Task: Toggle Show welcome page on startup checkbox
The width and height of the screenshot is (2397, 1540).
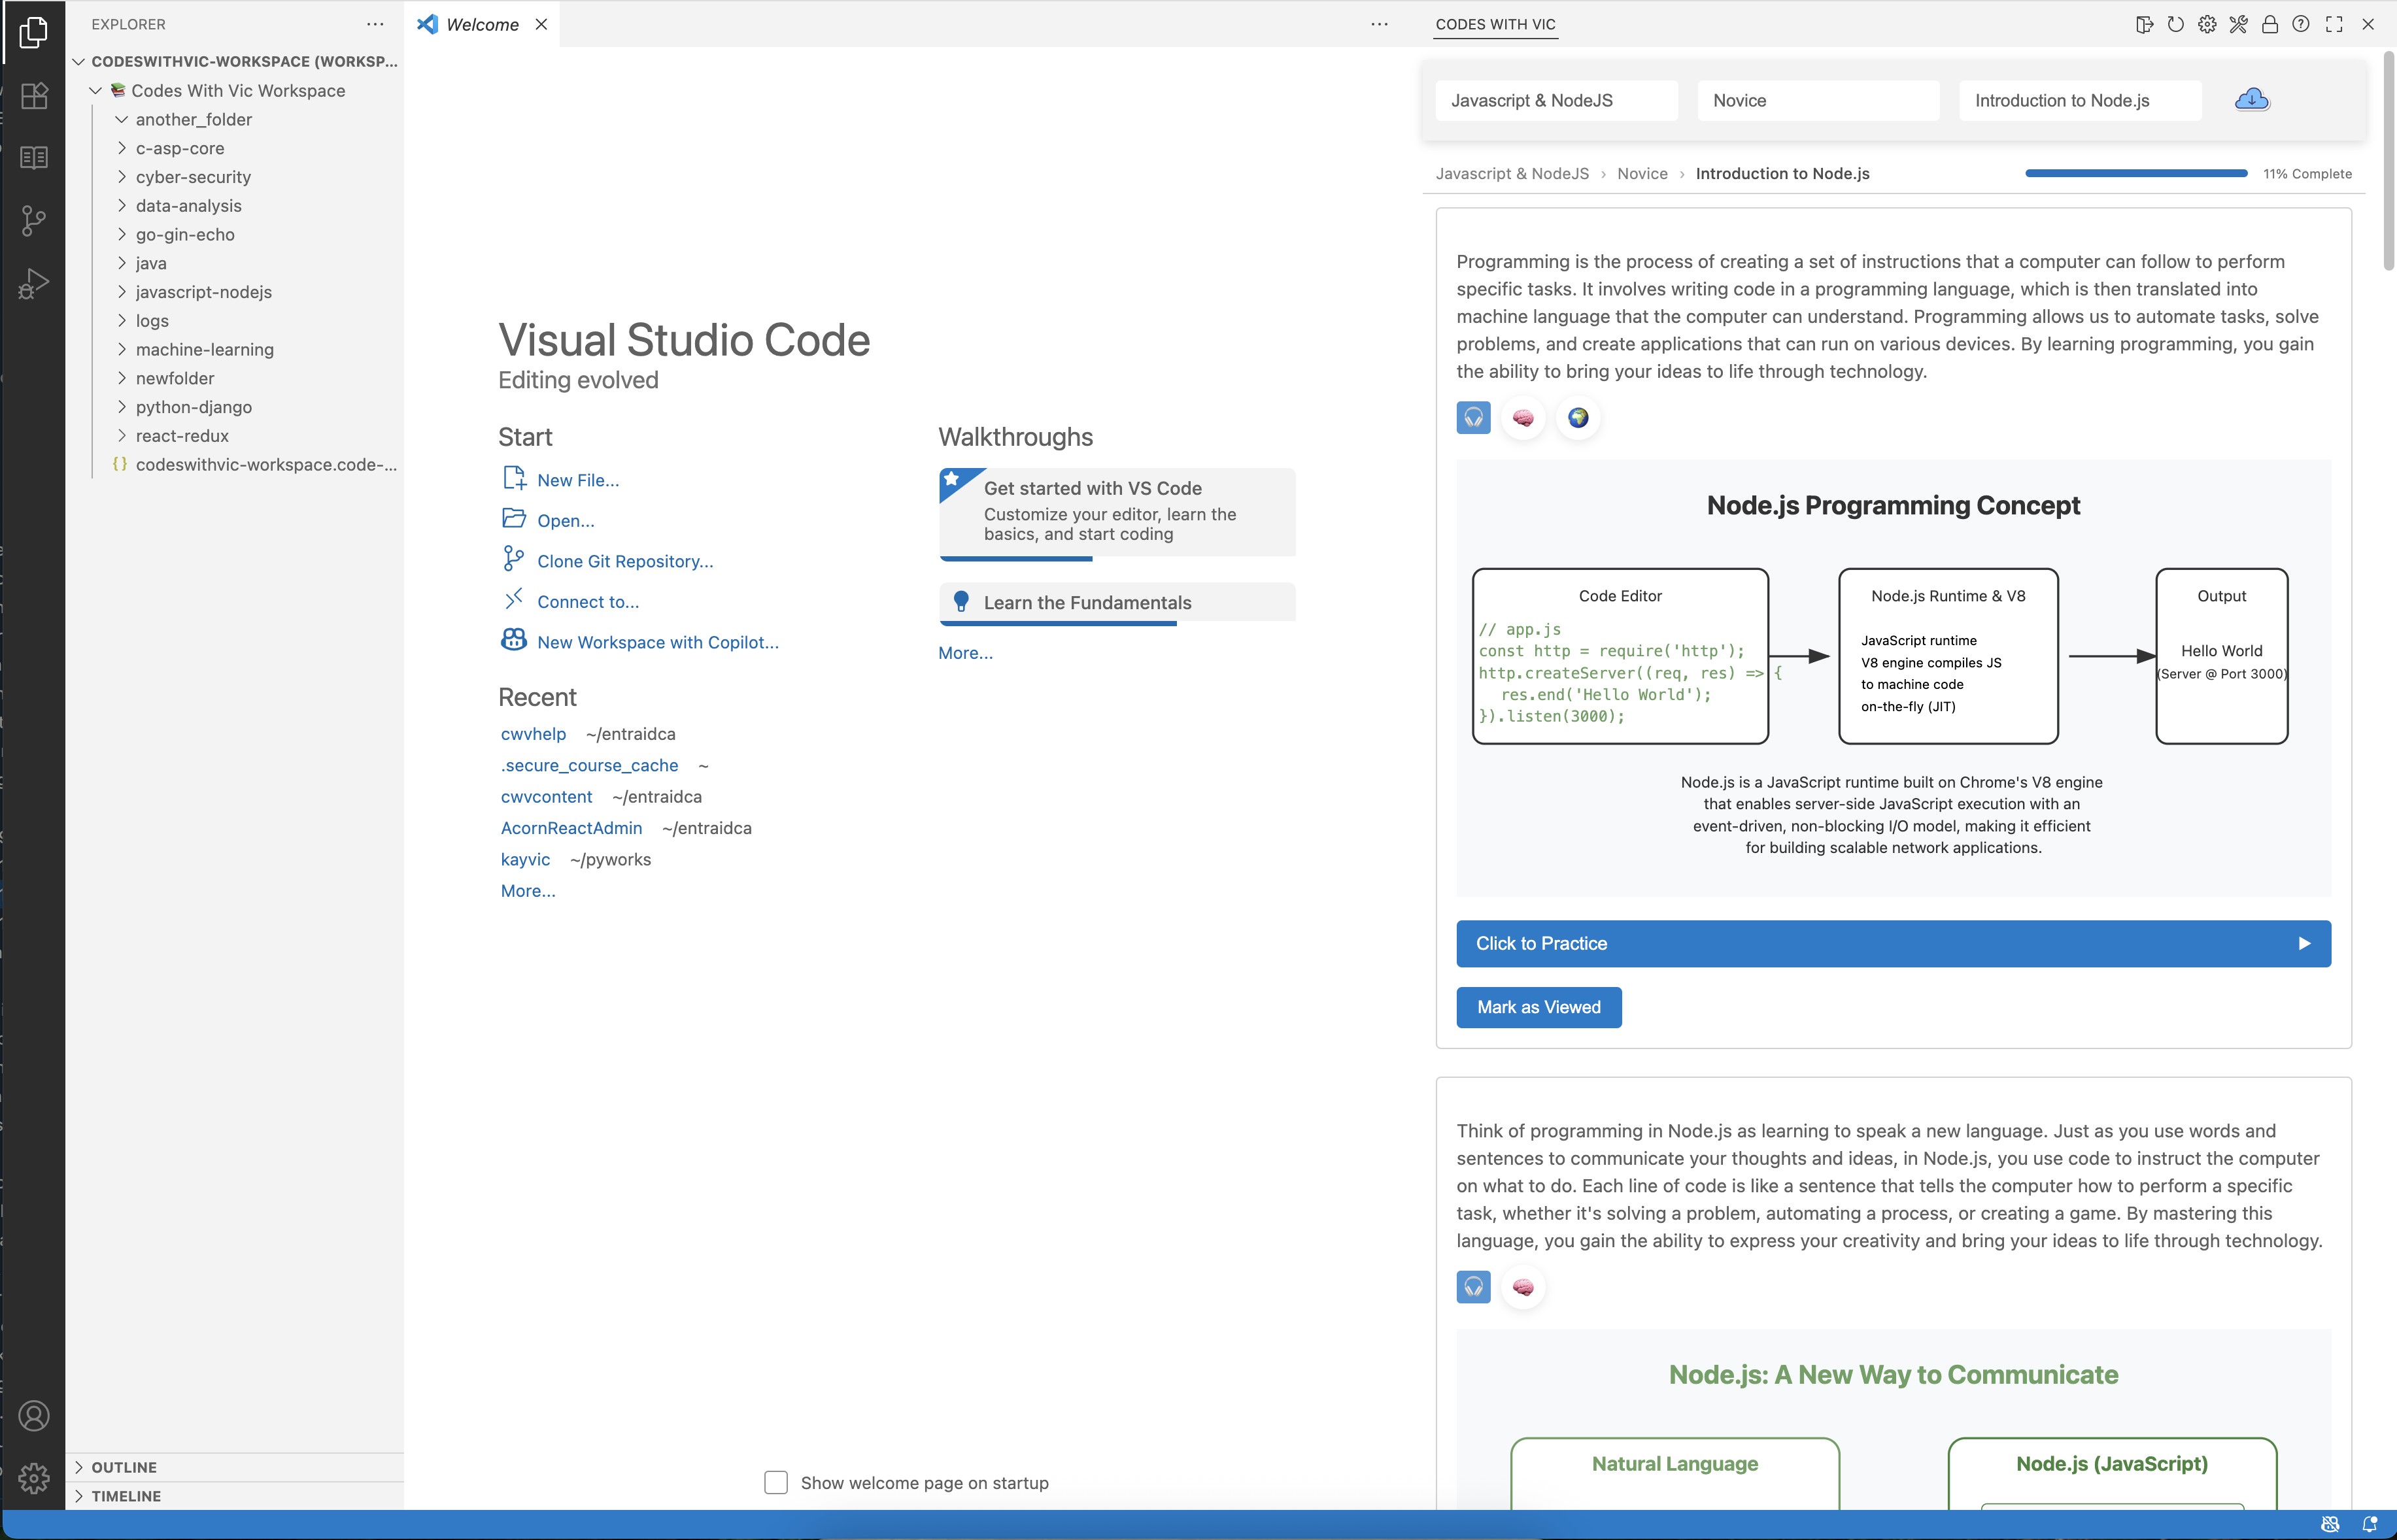Action: tap(776, 1482)
